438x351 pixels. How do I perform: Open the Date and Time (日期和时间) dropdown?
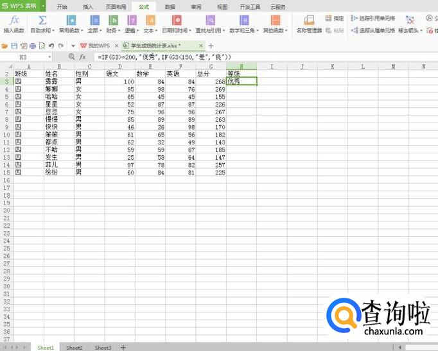click(x=177, y=24)
